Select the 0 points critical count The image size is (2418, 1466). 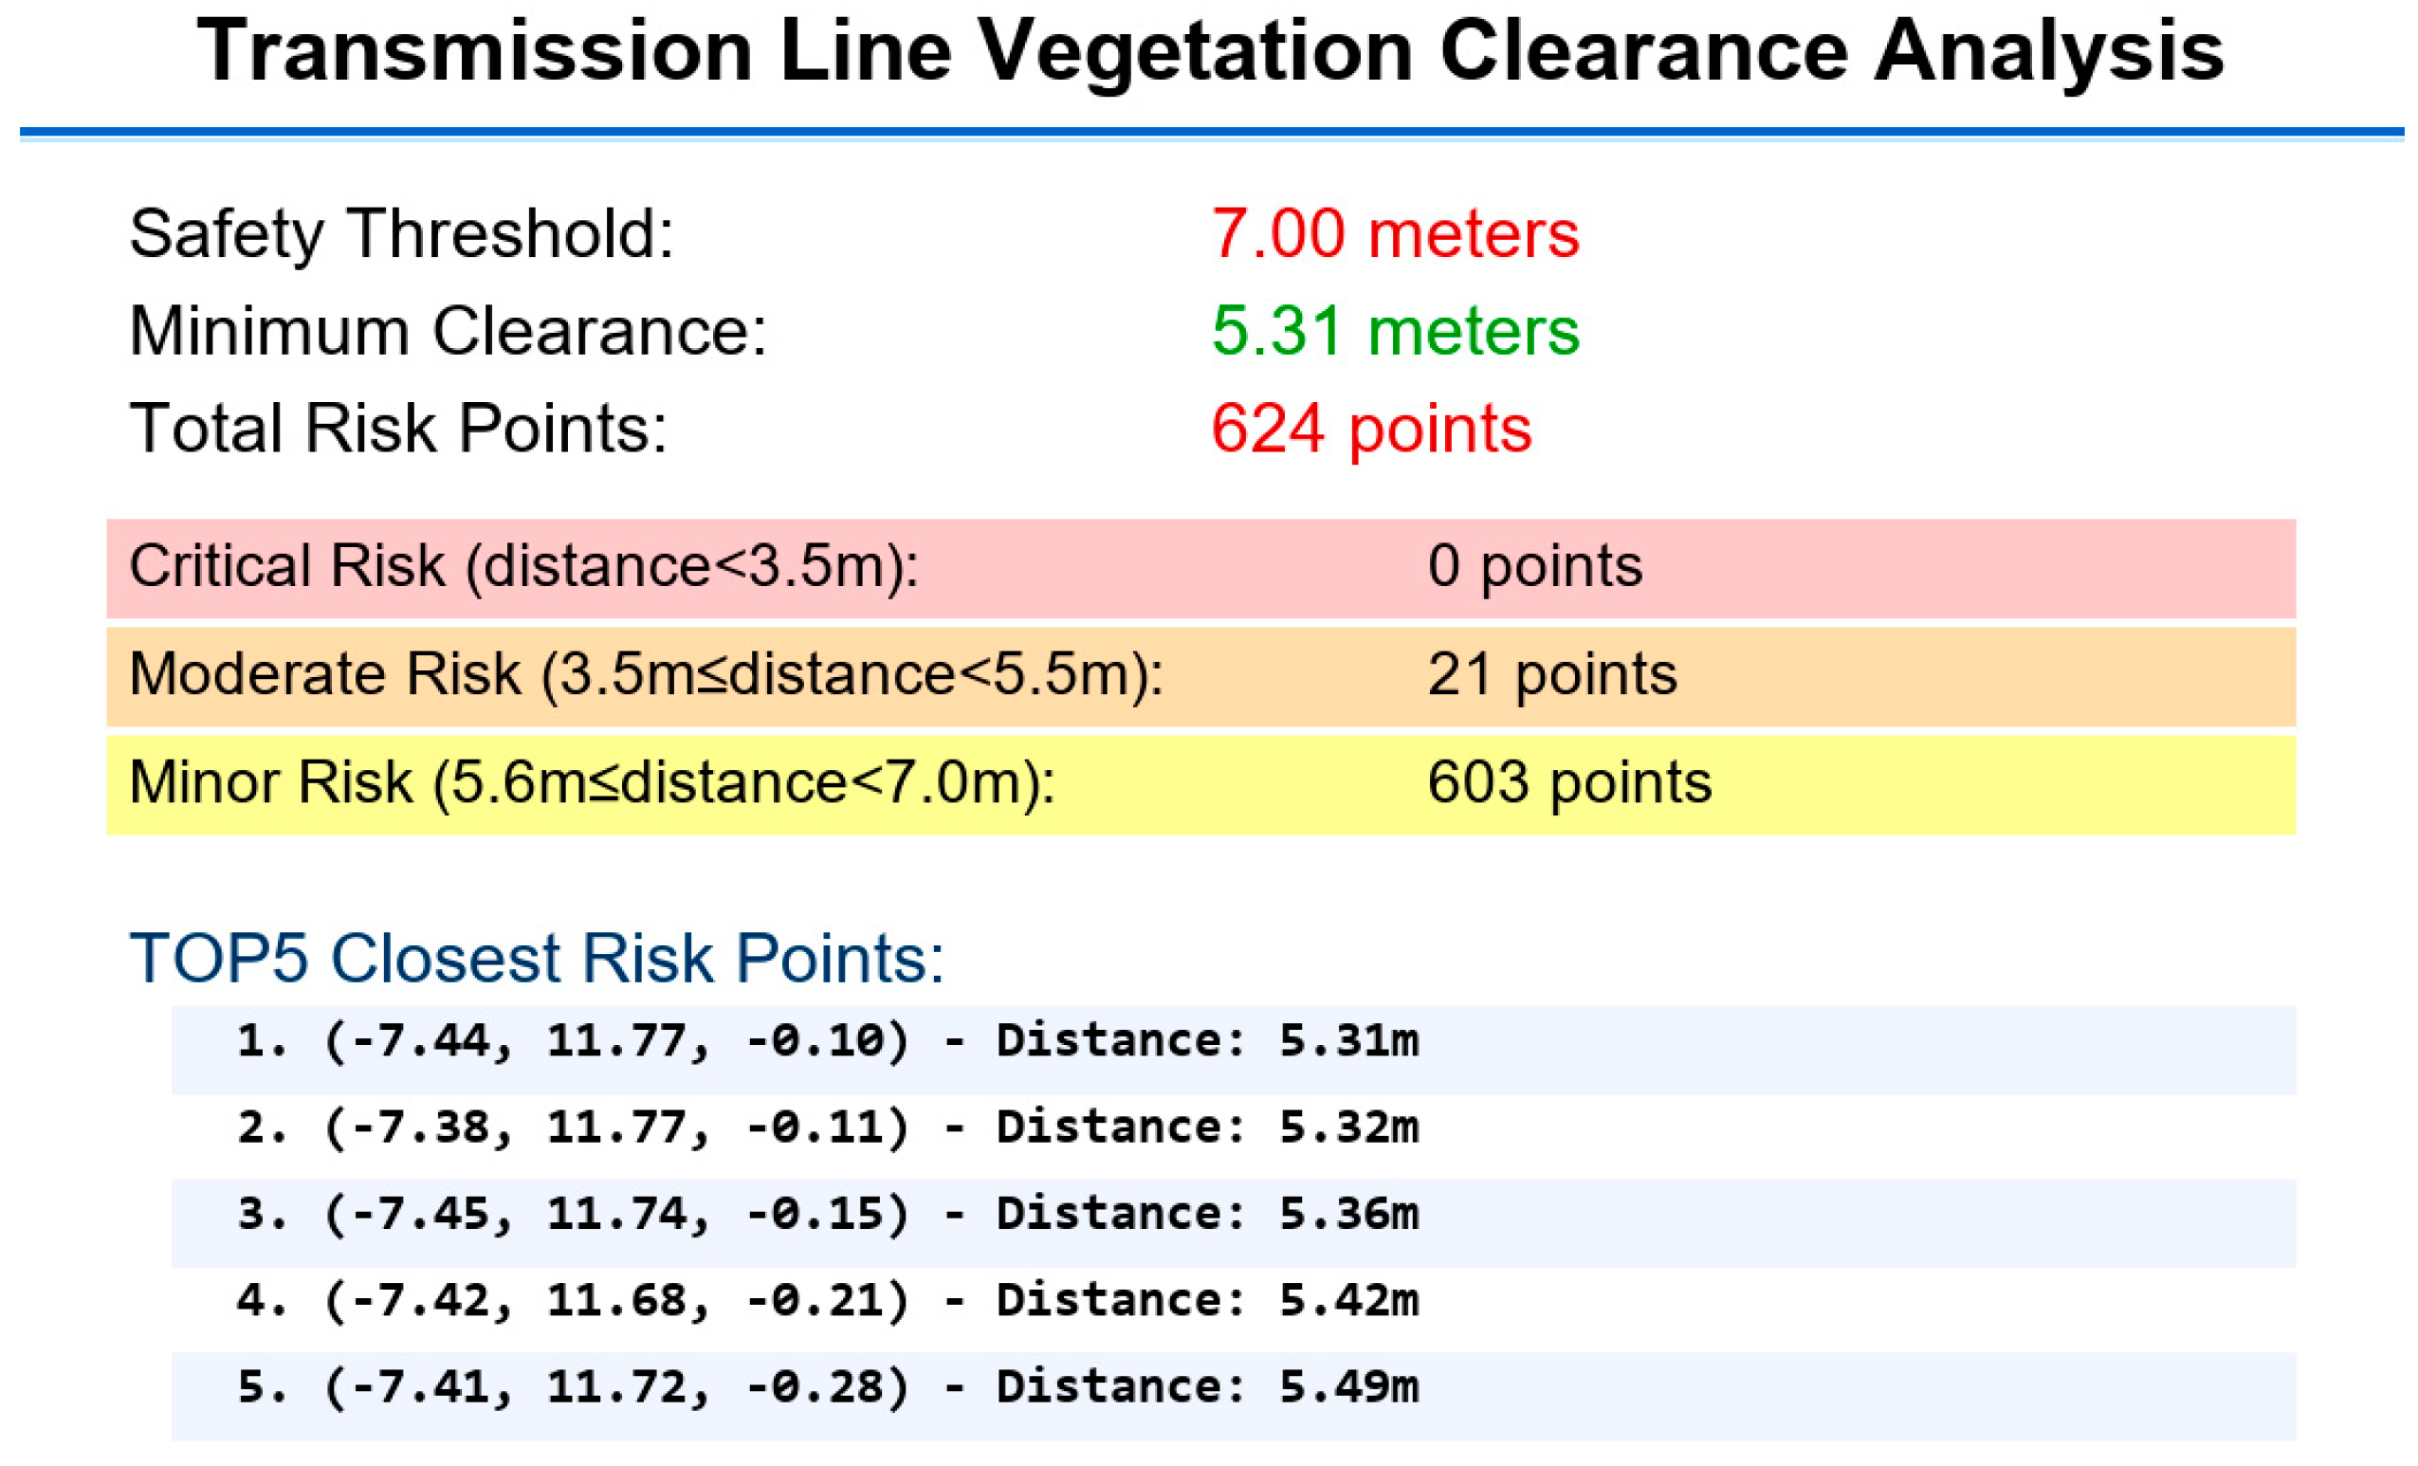[x=1534, y=566]
